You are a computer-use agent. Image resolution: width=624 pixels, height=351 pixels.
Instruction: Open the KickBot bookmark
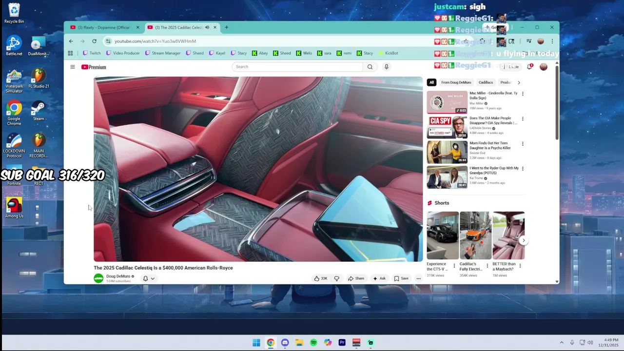click(x=388, y=53)
